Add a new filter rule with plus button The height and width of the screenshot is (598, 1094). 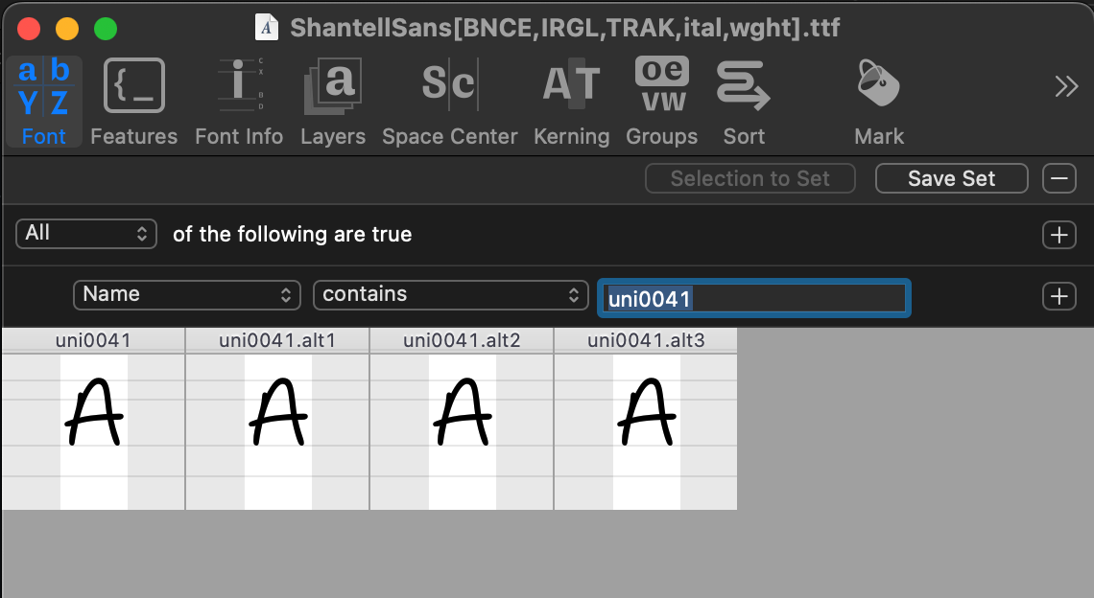[1058, 296]
